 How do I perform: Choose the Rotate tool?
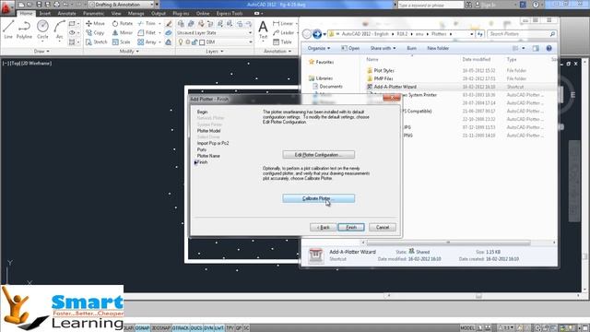[x=122, y=23]
